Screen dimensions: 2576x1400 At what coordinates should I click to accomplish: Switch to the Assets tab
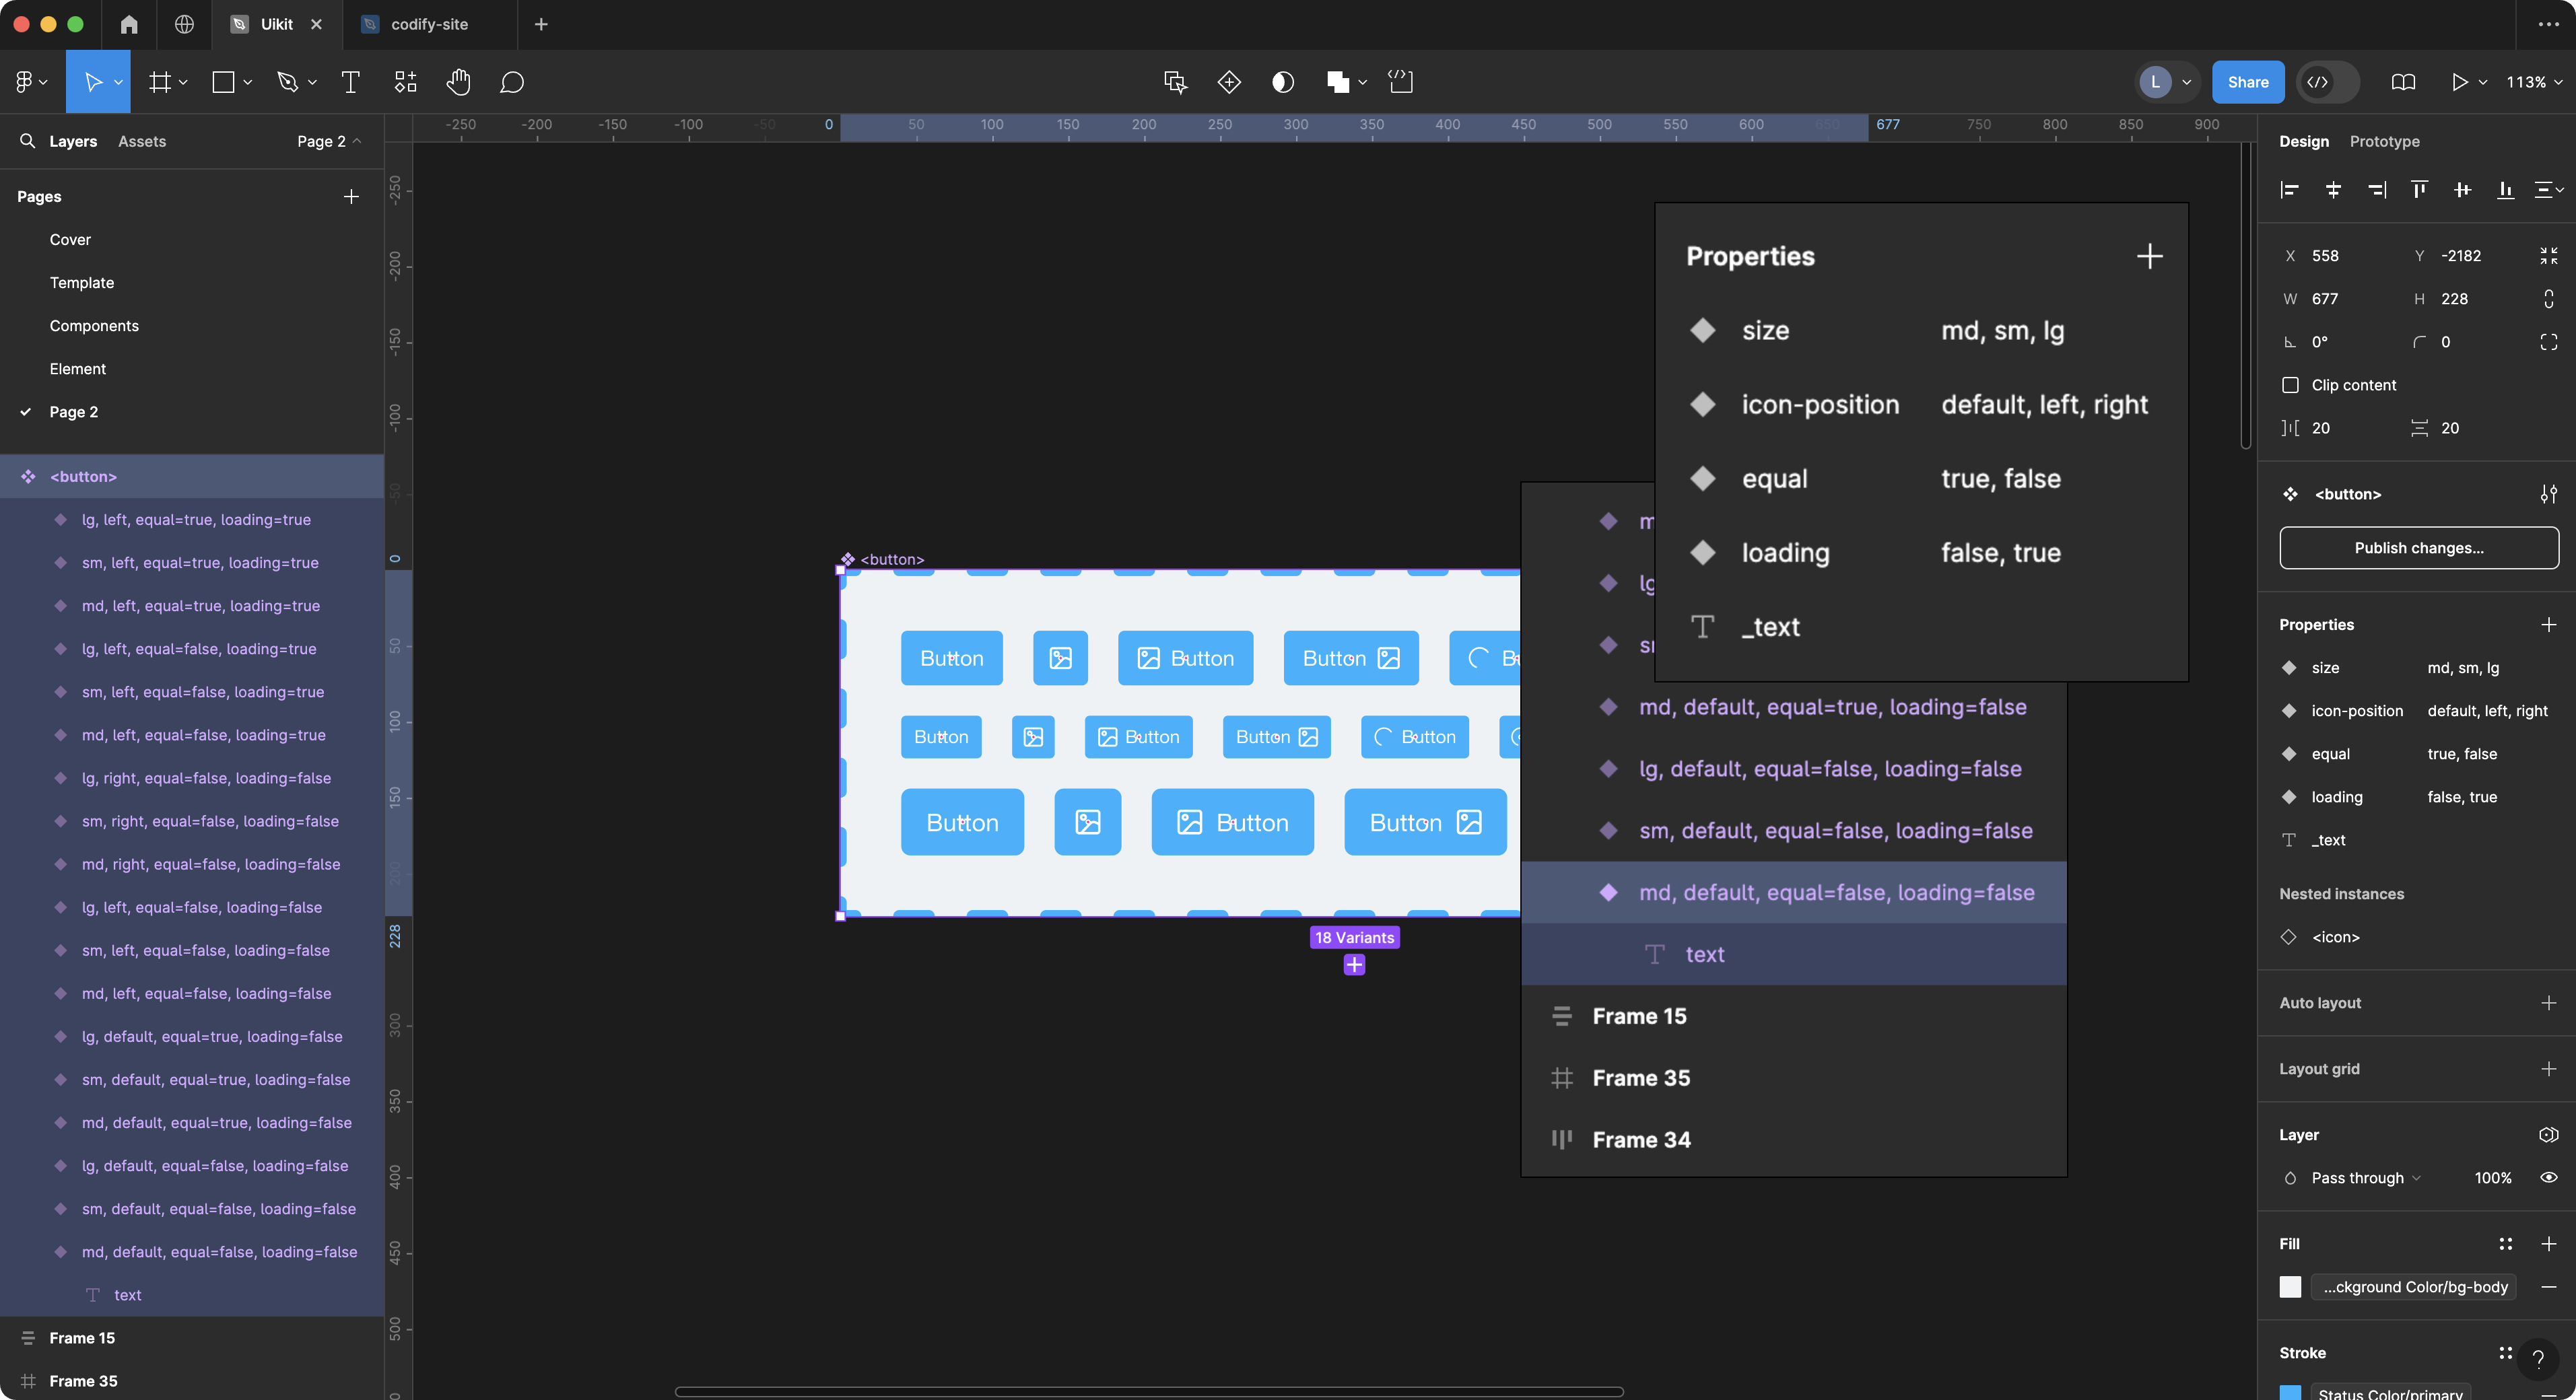pos(142,141)
